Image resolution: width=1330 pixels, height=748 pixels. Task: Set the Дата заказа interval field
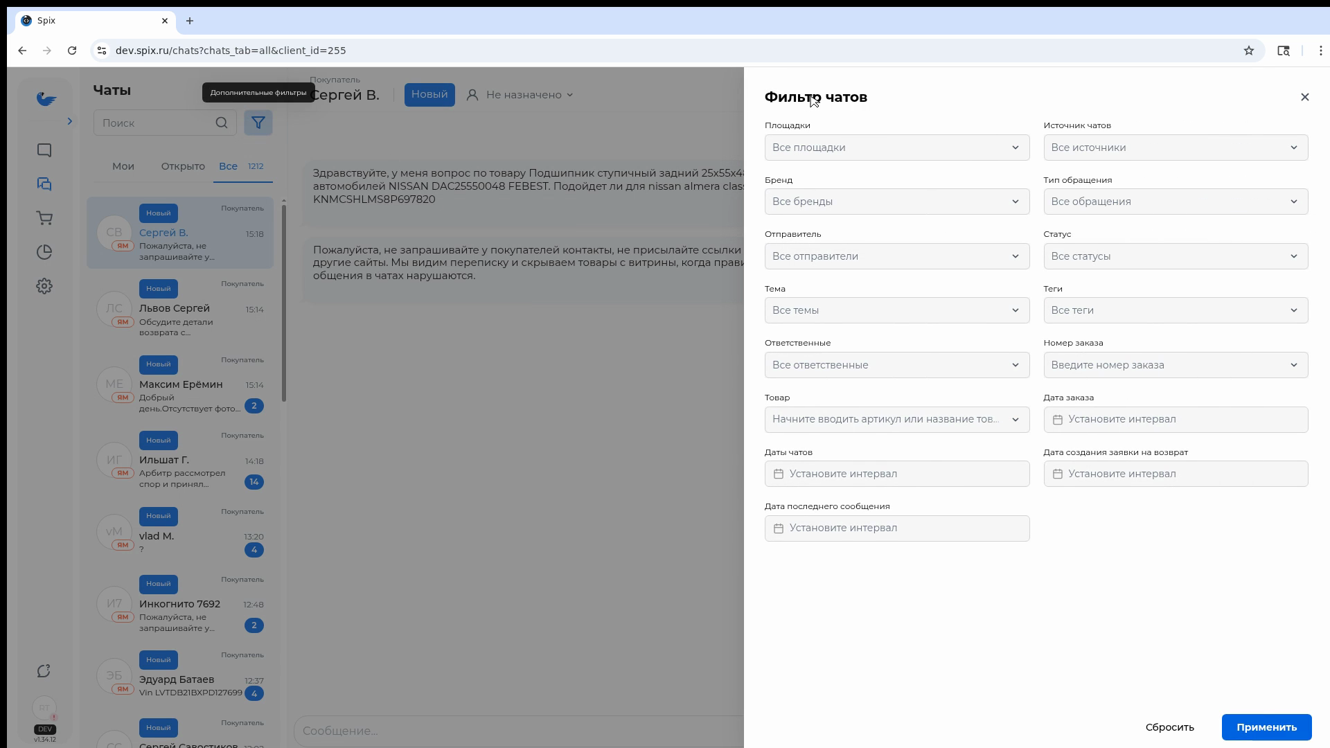pyautogui.click(x=1175, y=420)
